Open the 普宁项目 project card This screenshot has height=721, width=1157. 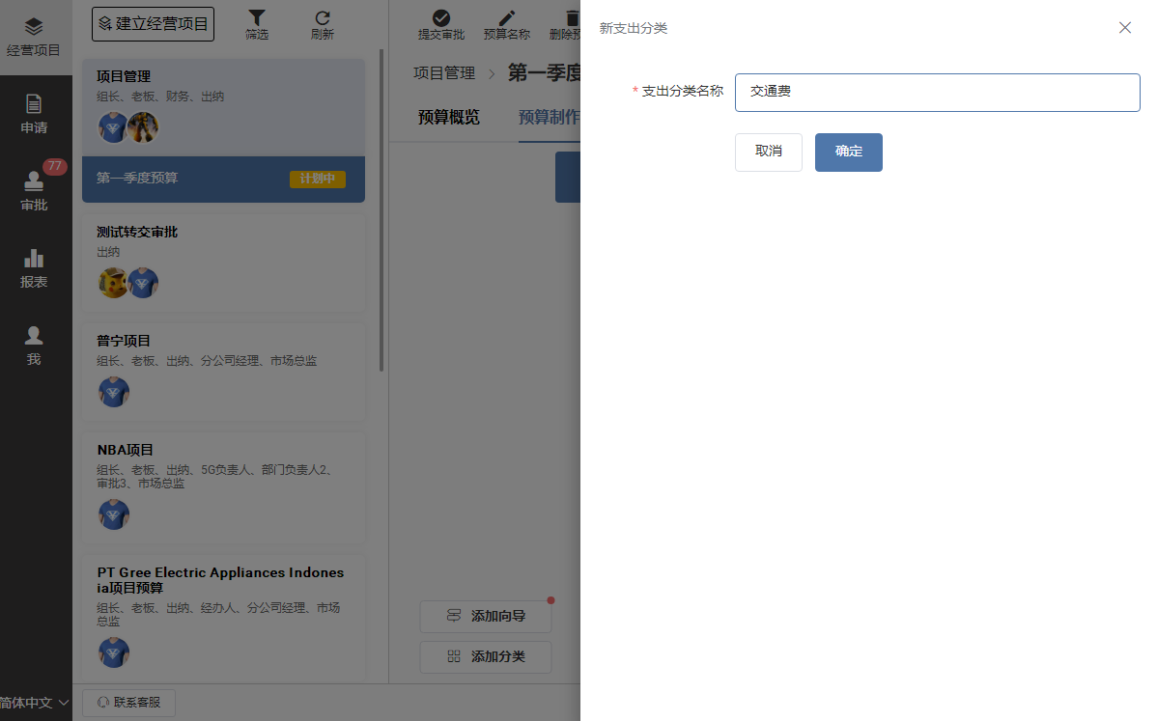pyautogui.click(x=223, y=371)
